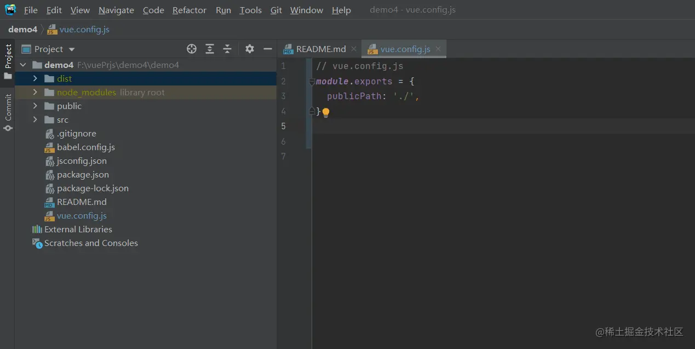Select the public folder
Viewport: 695px width, 349px height.
click(146, 106)
